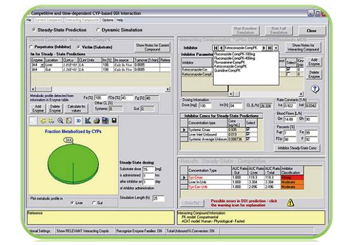Open the Help menu
Image resolution: width=344 pixels, height=245 pixels.
tap(120, 20)
